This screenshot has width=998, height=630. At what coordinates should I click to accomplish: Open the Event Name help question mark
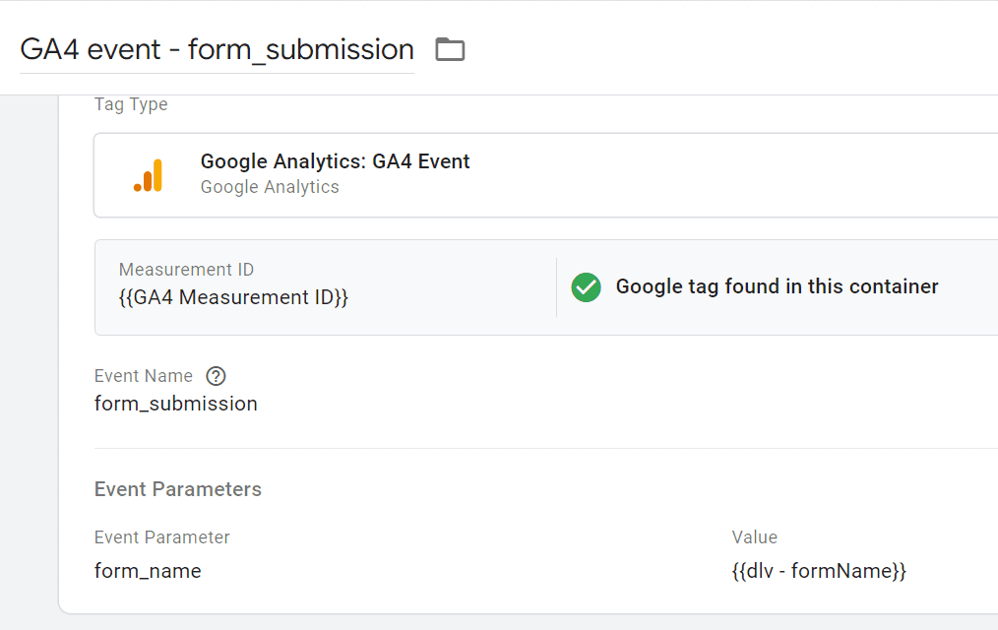click(x=216, y=376)
